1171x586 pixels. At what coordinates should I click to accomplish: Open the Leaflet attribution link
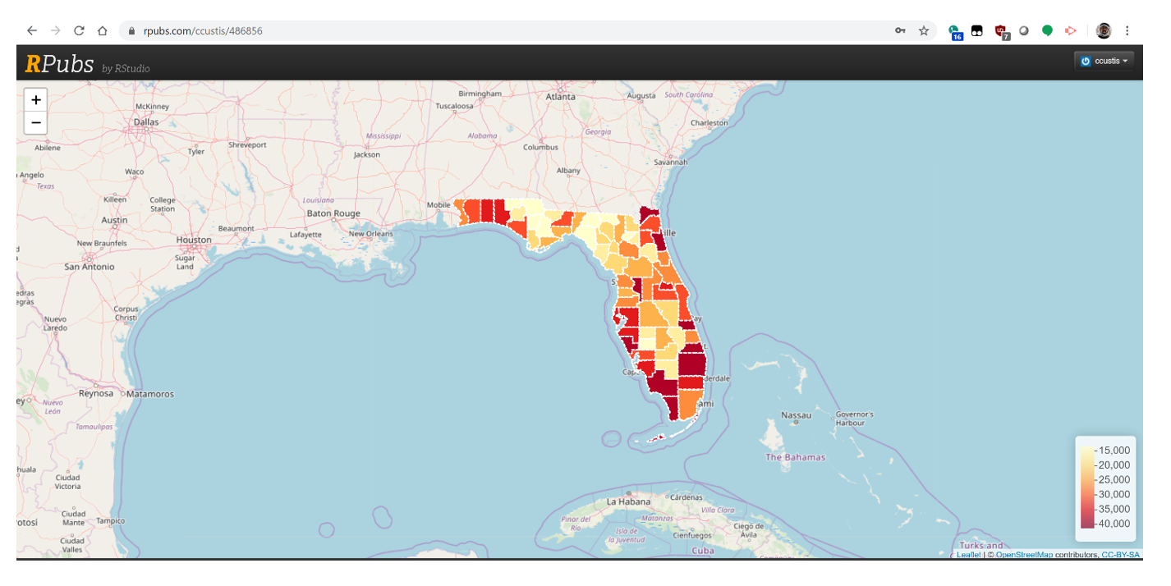tap(968, 555)
